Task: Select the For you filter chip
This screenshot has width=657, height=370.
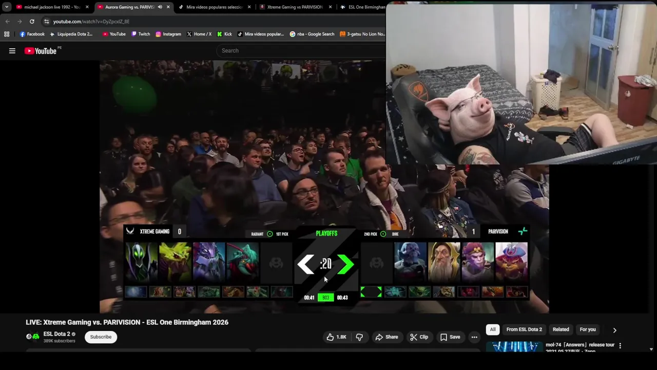Action: 588,329
